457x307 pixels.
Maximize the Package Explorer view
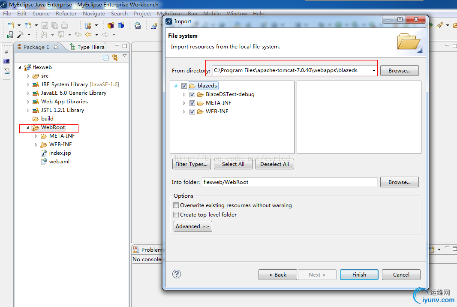click(x=125, y=46)
